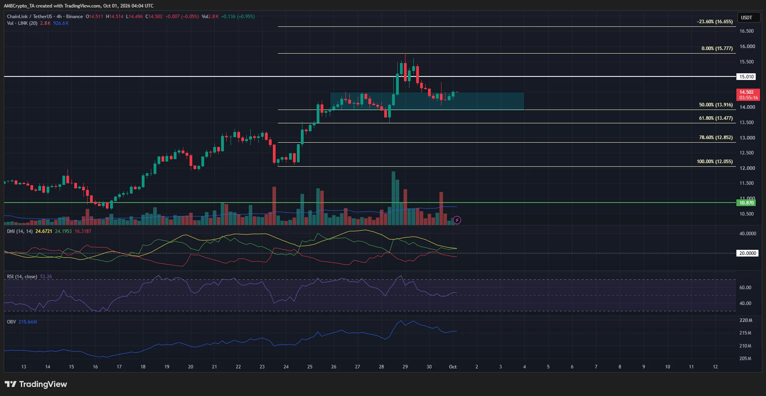
Task: Click the -23.60% (16.655) Fibonacci label
Action: (x=715, y=22)
